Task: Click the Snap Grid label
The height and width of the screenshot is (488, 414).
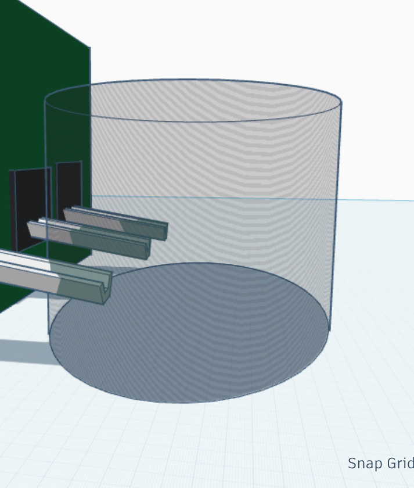Action: click(x=381, y=464)
